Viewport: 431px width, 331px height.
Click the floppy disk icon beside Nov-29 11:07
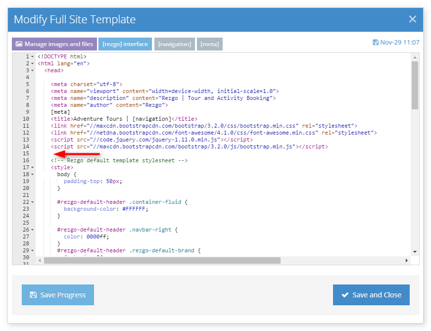tap(376, 43)
